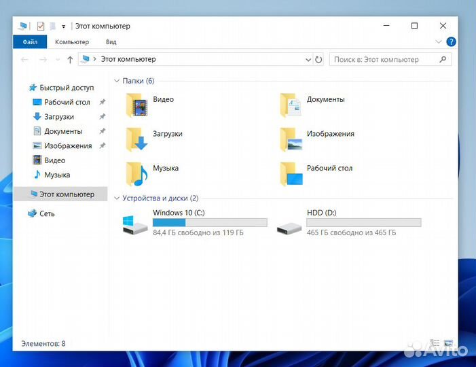Screen dimensions: 476x367
Task: Click the Документы folder label in main pane
Action: click(325, 99)
